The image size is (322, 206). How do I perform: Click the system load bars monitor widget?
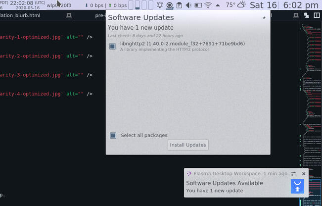(141, 5)
